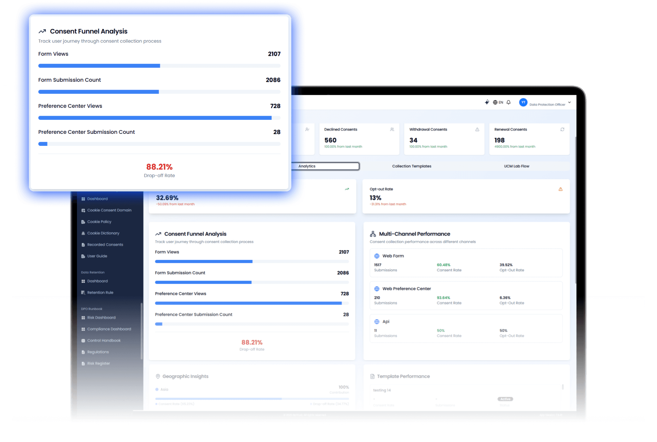657x442 pixels.
Task: Open the EN language globe selector
Action: pyautogui.click(x=498, y=102)
